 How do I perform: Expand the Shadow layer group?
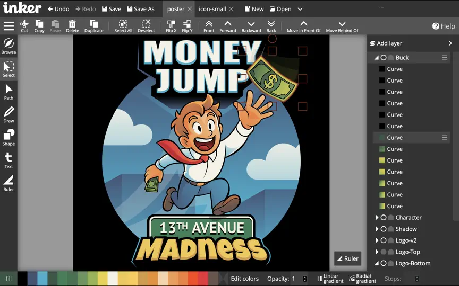[x=377, y=229]
